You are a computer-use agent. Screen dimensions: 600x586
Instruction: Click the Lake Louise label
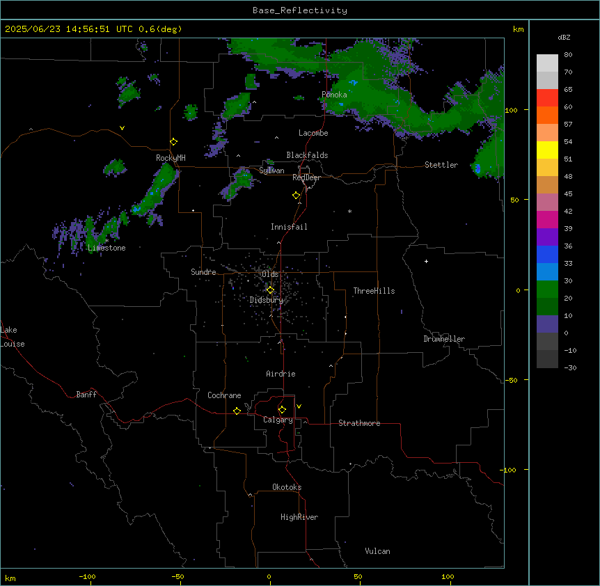click(13, 337)
